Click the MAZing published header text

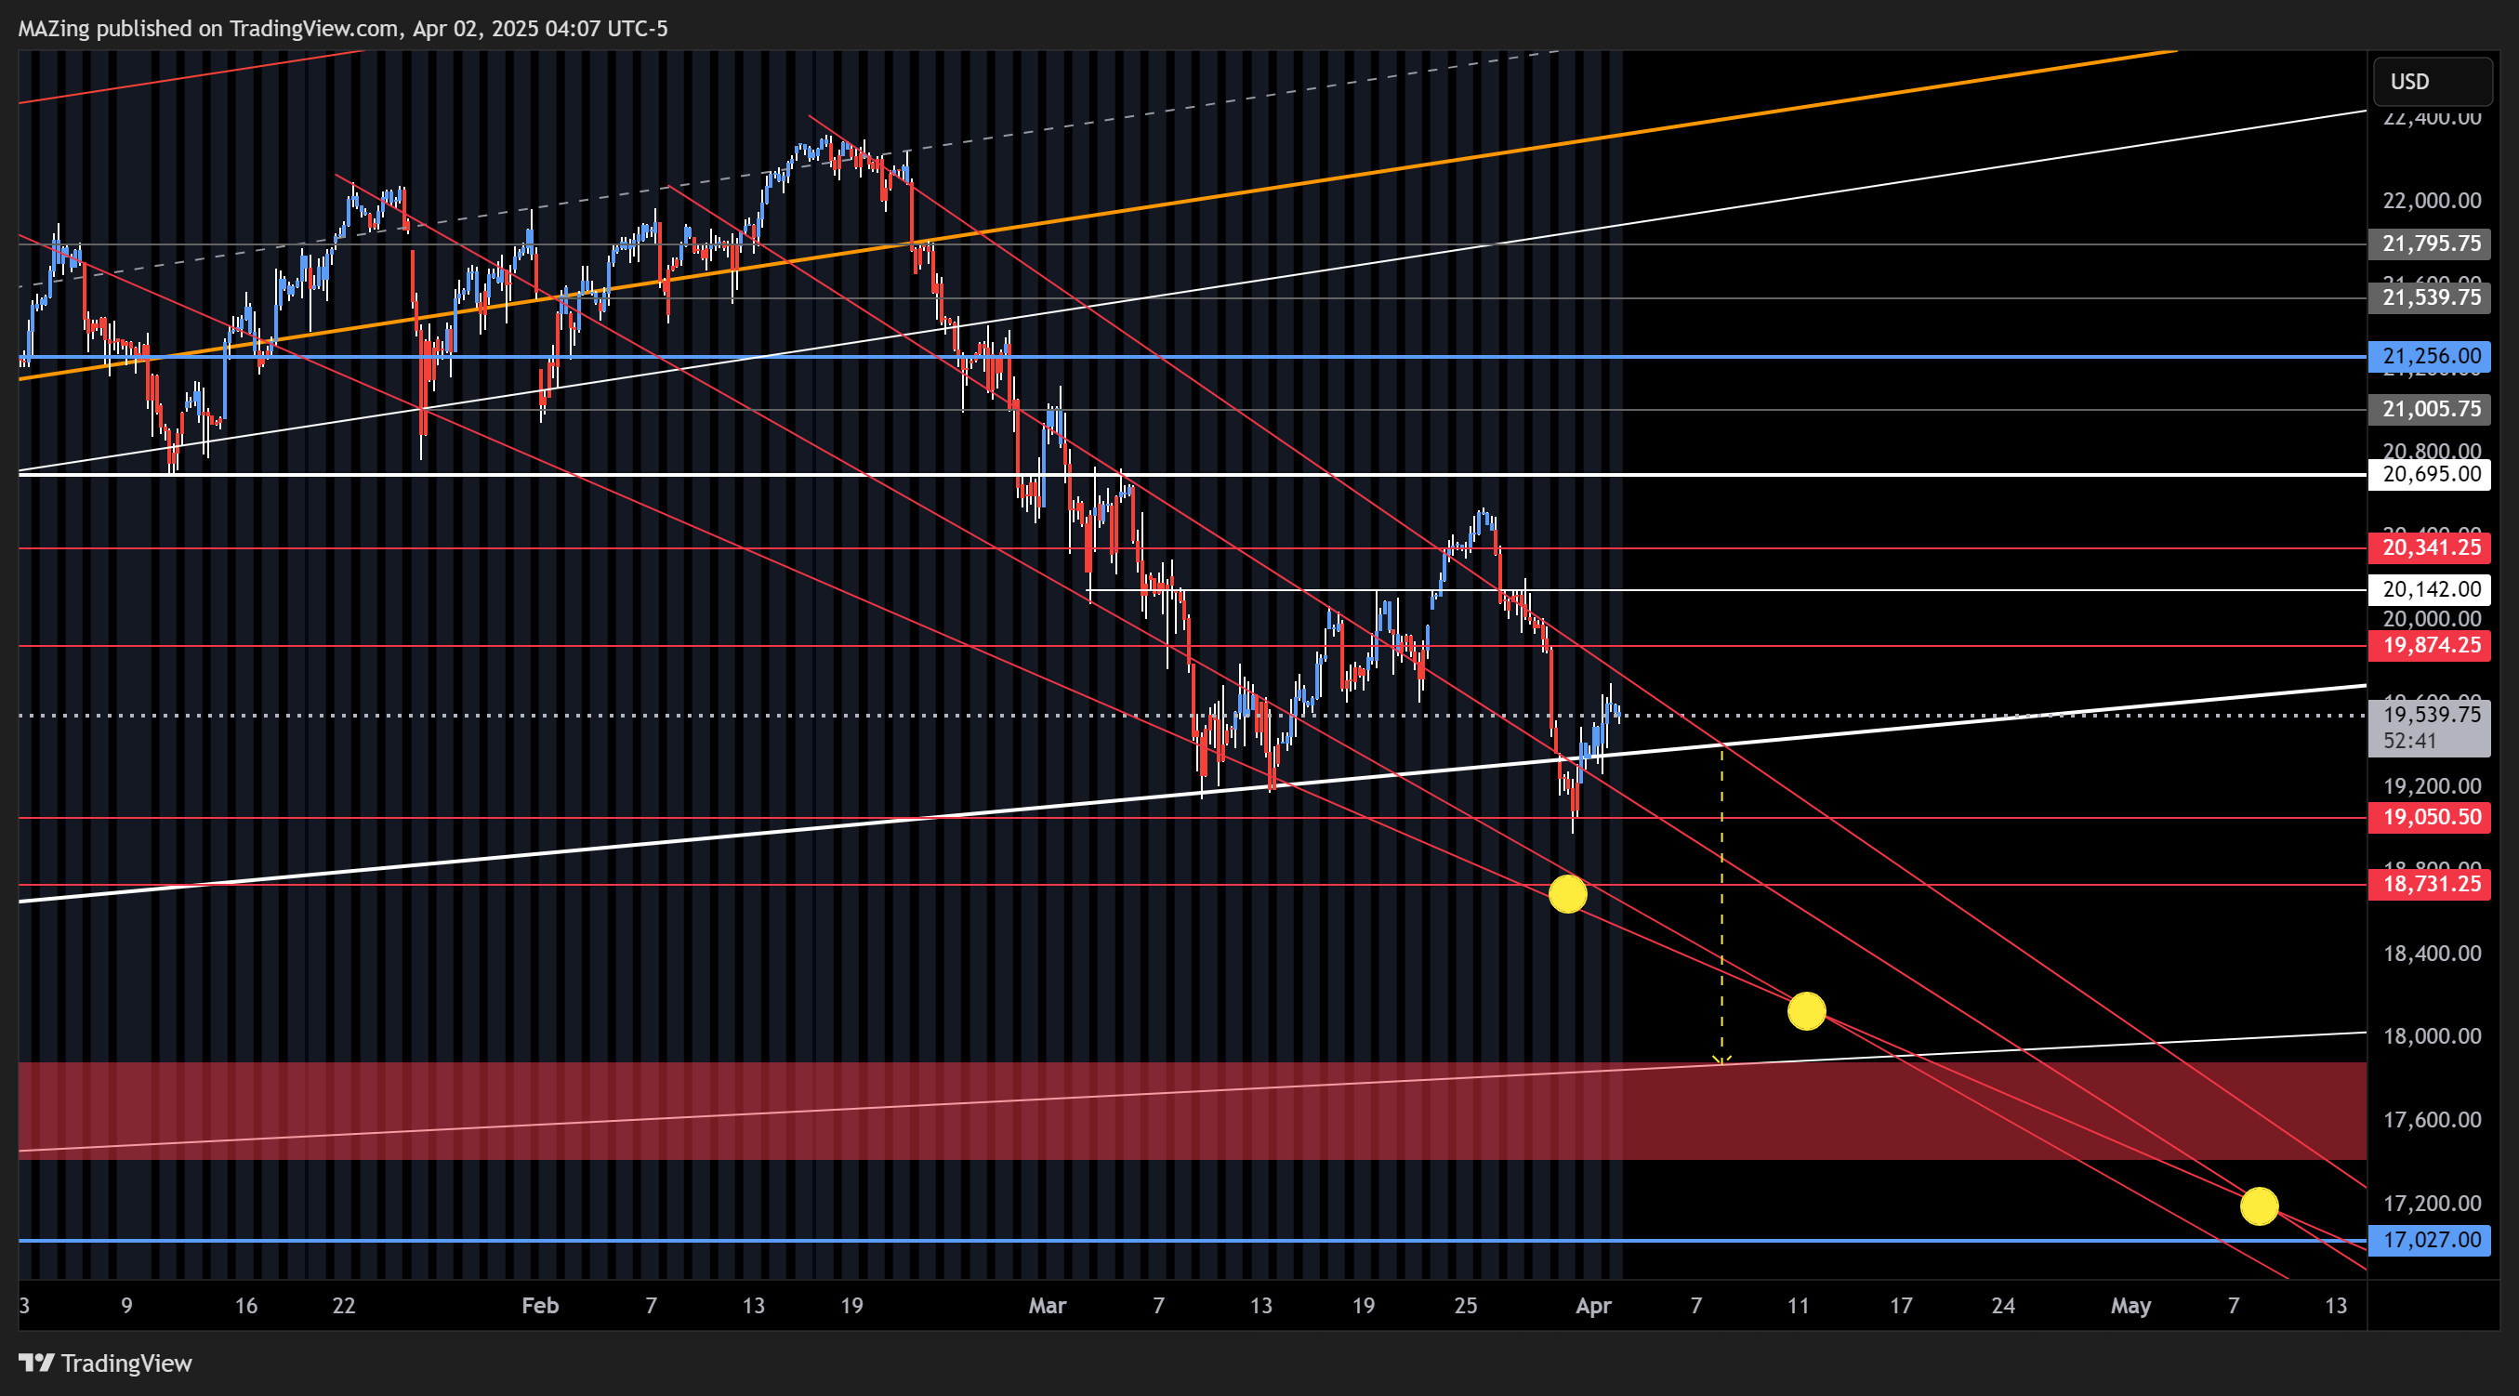point(342,29)
